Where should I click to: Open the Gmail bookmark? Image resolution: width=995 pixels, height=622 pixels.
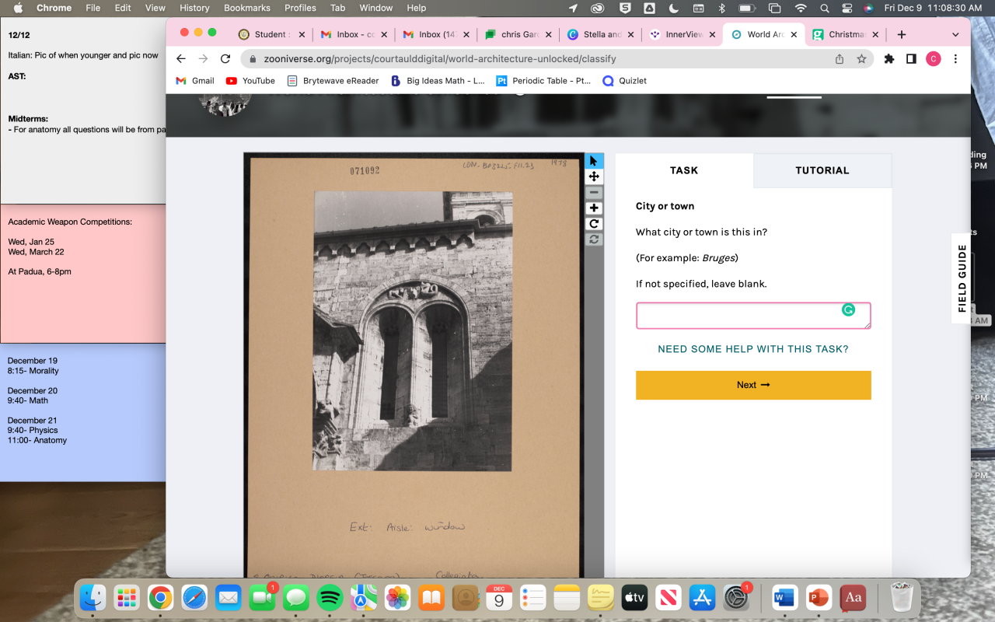click(195, 81)
